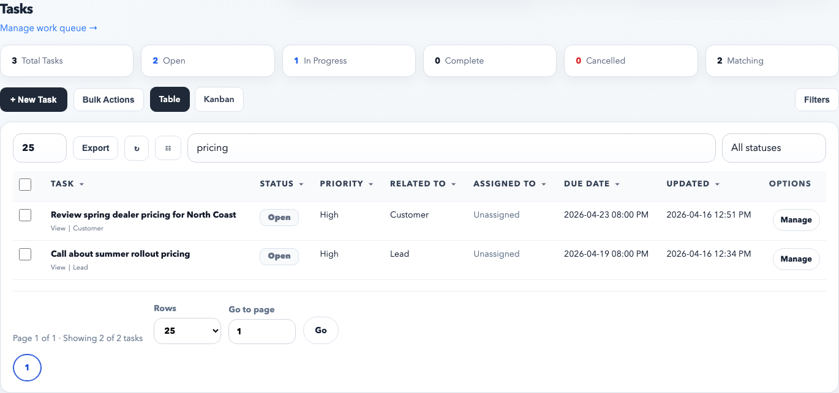The width and height of the screenshot is (839, 393).
Task: Open the All statuses dropdown
Action: pyautogui.click(x=774, y=148)
